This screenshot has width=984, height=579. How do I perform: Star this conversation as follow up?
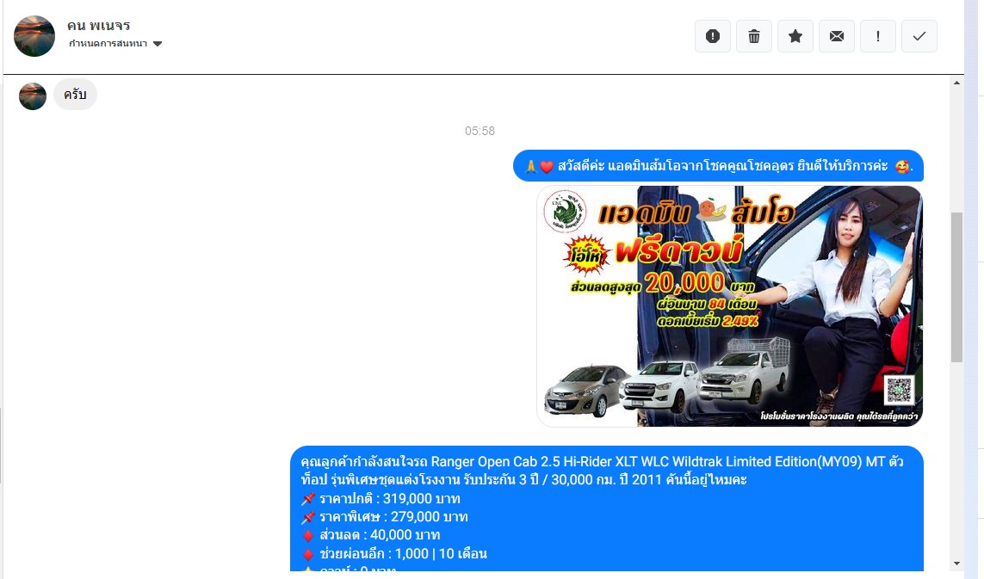coord(795,36)
